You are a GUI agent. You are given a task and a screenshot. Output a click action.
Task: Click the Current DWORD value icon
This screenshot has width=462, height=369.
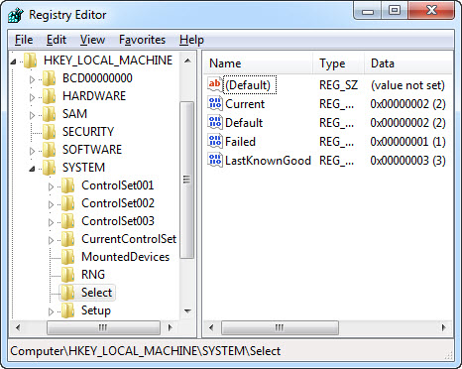click(215, 103)
